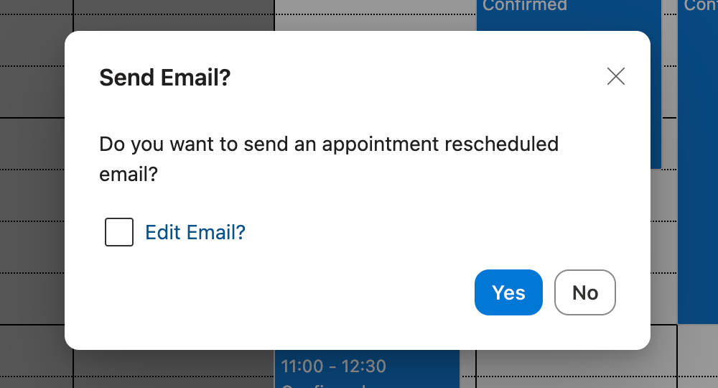Click the Send Email? dialog heading
Viewport: 718px width, 388px height.
tap(164, 77)
